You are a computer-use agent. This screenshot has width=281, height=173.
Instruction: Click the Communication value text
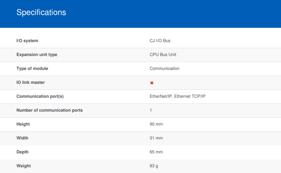[164, 68]
